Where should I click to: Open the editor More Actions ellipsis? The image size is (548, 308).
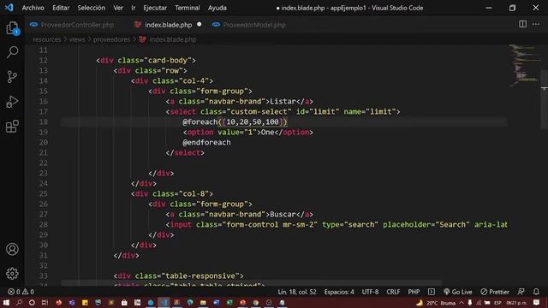536,24
